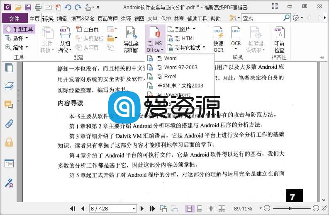Open a file with the folder icon

pos(18,7)
